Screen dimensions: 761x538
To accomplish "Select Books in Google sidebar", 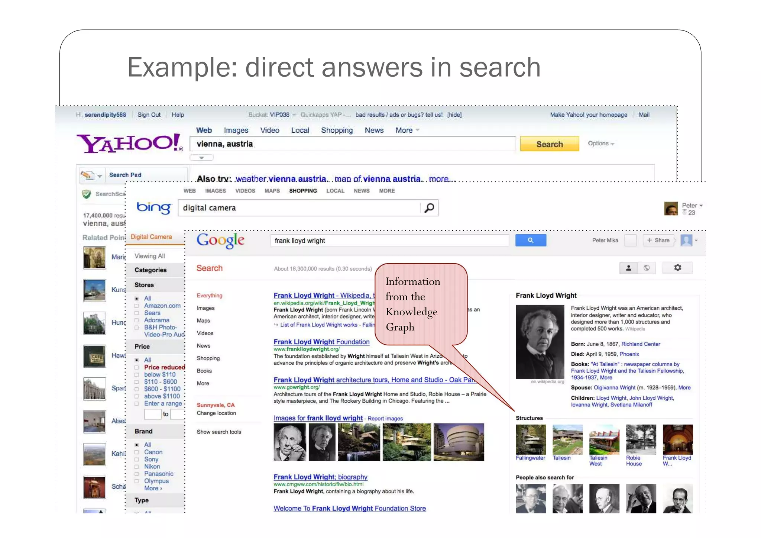I will point(204,371).
